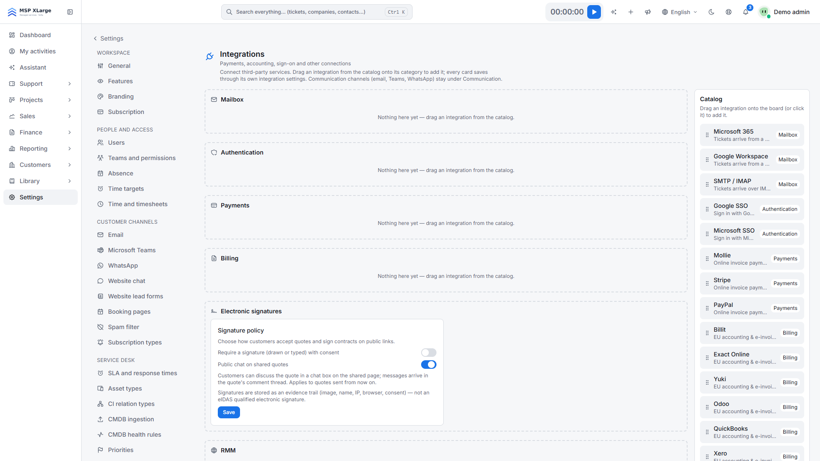Open My activities
The height and width of the screenshot is (461, 820).
pos(41,51)
